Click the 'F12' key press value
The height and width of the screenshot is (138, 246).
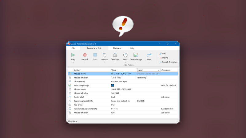coord(113,105)
